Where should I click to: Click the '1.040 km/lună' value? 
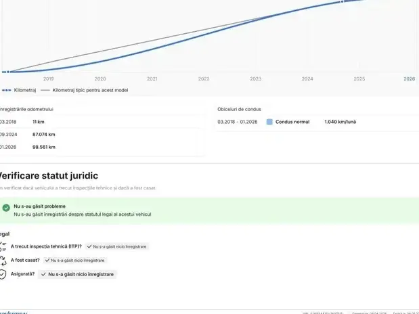[x=340, y=122]
